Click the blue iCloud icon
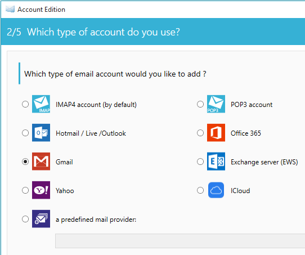 [216, 190]
